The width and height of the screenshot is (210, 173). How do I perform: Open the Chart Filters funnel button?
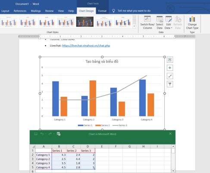tap(170, 84)
